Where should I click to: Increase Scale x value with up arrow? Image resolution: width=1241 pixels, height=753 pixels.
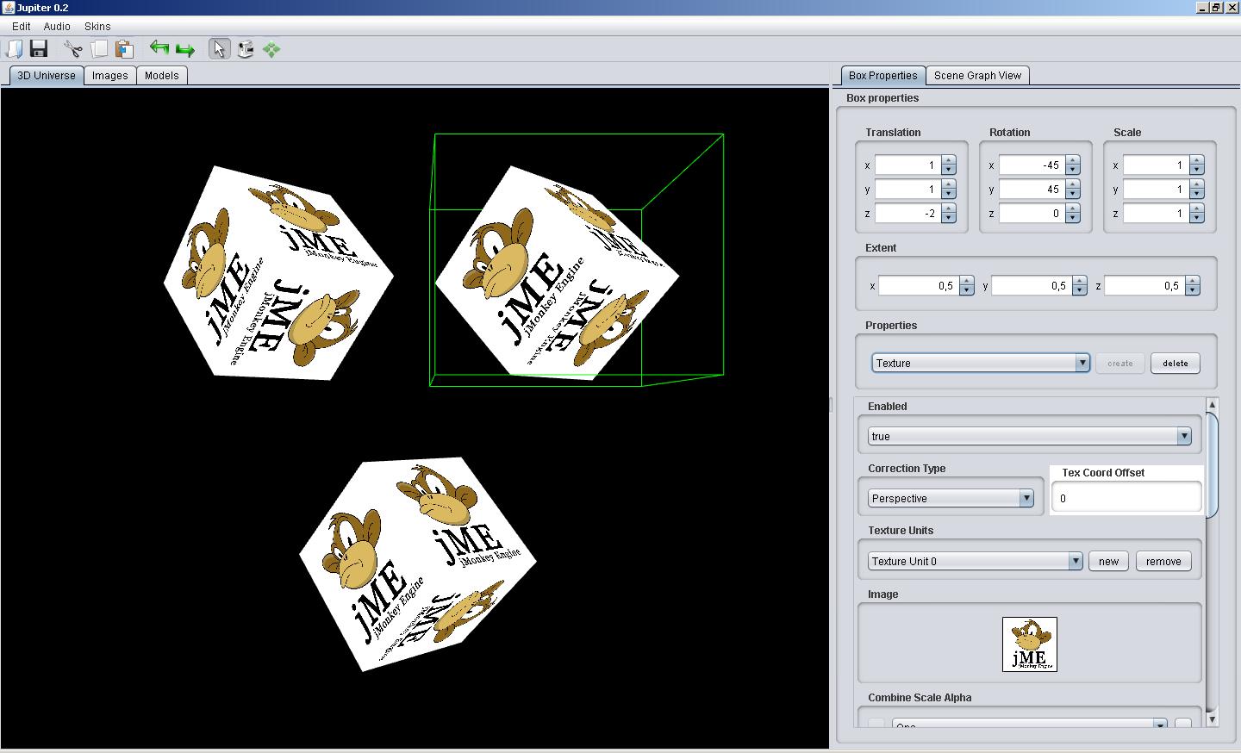click(x=1197, y=160)
